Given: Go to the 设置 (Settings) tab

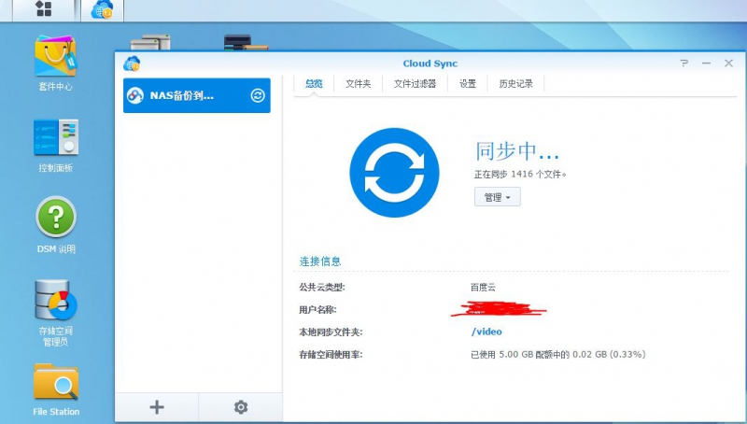Looking at the screenshot, I should 468,84.
